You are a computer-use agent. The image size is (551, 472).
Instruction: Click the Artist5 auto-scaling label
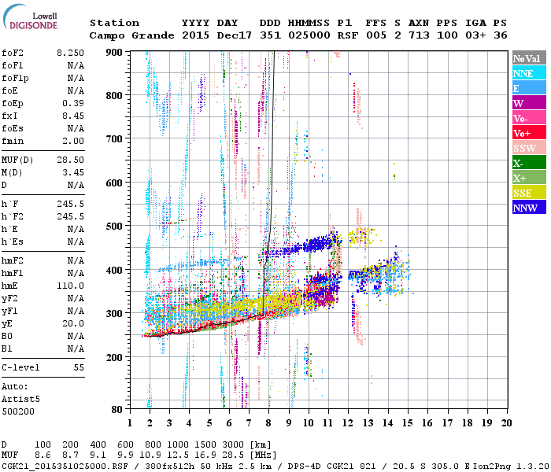(20, 400)
